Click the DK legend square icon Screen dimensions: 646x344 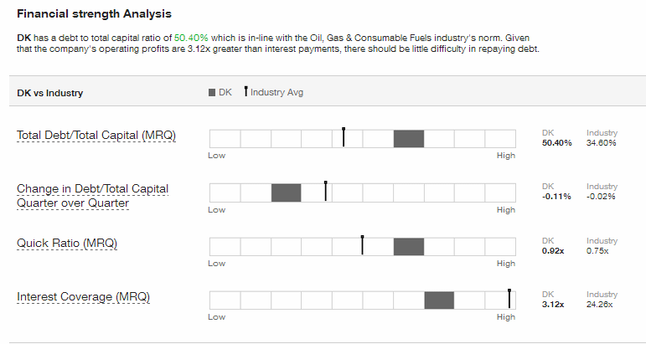click(x=212, y=93)
